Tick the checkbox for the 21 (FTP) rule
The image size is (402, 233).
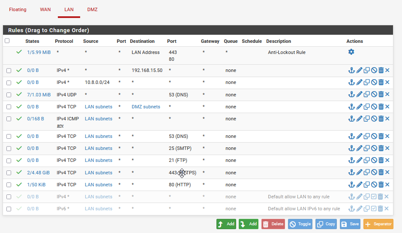[x=9, y=161]
